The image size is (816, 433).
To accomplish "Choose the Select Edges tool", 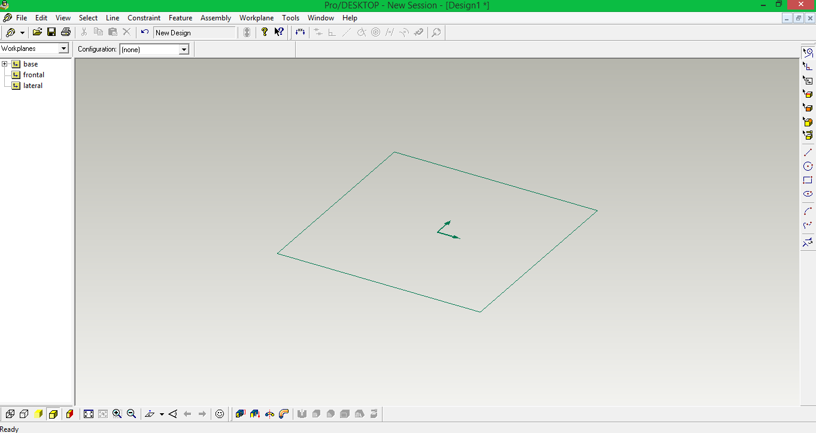I will pyautogui.click(x=808, y=94).
